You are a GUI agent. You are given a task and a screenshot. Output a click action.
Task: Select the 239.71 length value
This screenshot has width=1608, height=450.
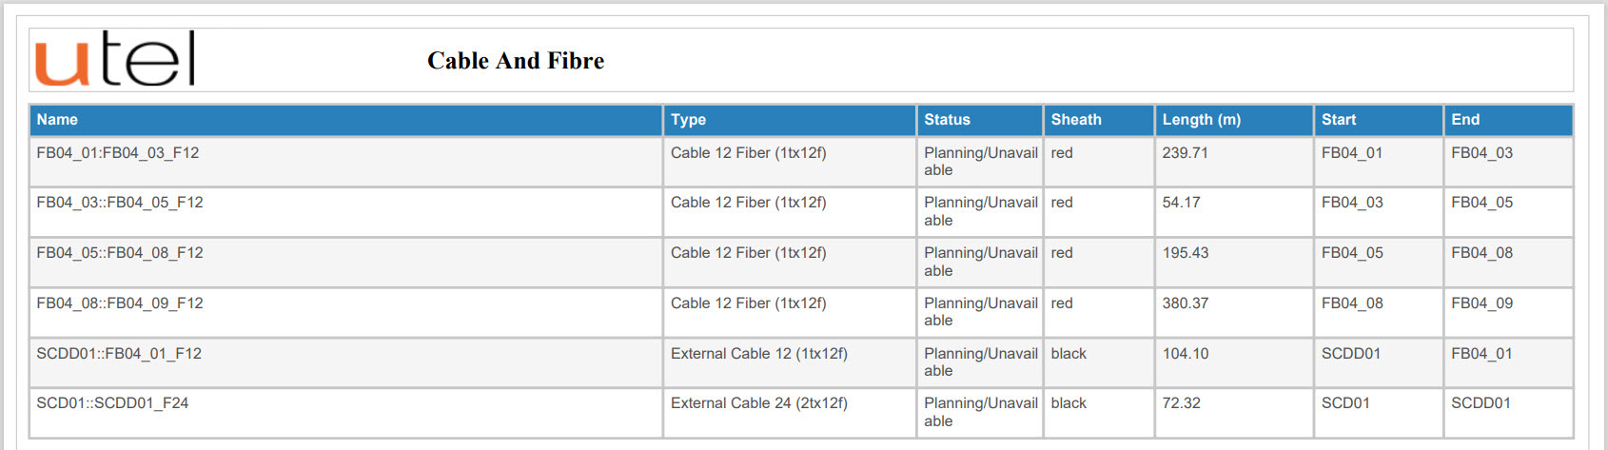[1185, 153]
